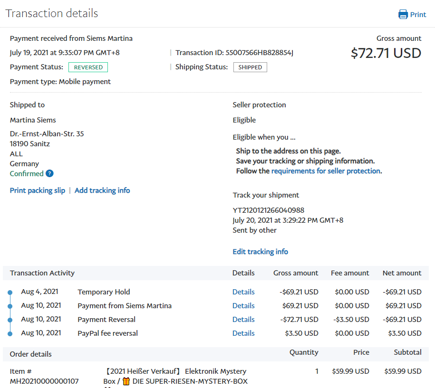
Task: Click the Edit tracking info link
Action: [260, 252]
